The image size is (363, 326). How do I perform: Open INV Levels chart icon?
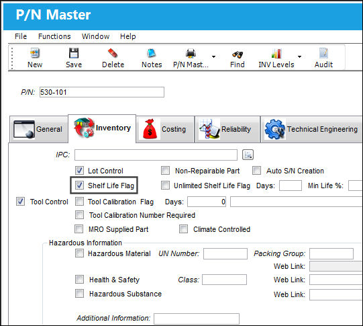(276, 53)
